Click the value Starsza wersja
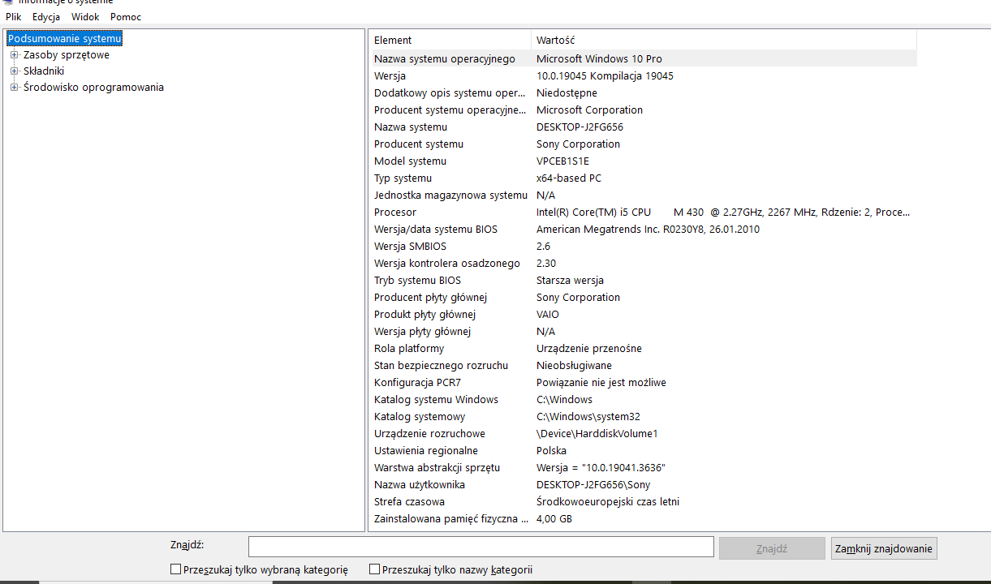Screen dimensions: 991x584 tap(570, 280)
